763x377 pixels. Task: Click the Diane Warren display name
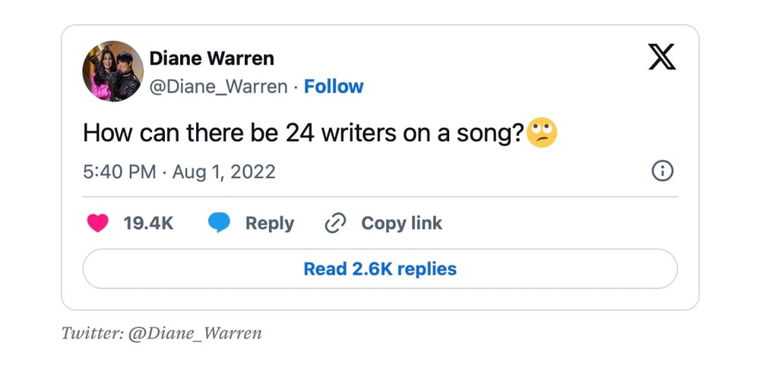[211, 58]
